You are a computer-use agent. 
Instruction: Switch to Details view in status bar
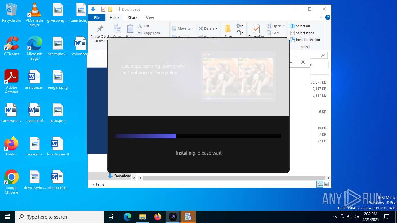pos(320,184)
